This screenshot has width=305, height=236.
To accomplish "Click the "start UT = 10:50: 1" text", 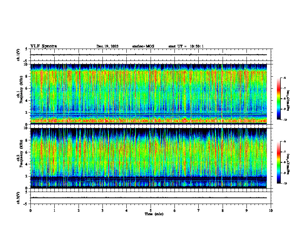I will (x=186, y=46).
